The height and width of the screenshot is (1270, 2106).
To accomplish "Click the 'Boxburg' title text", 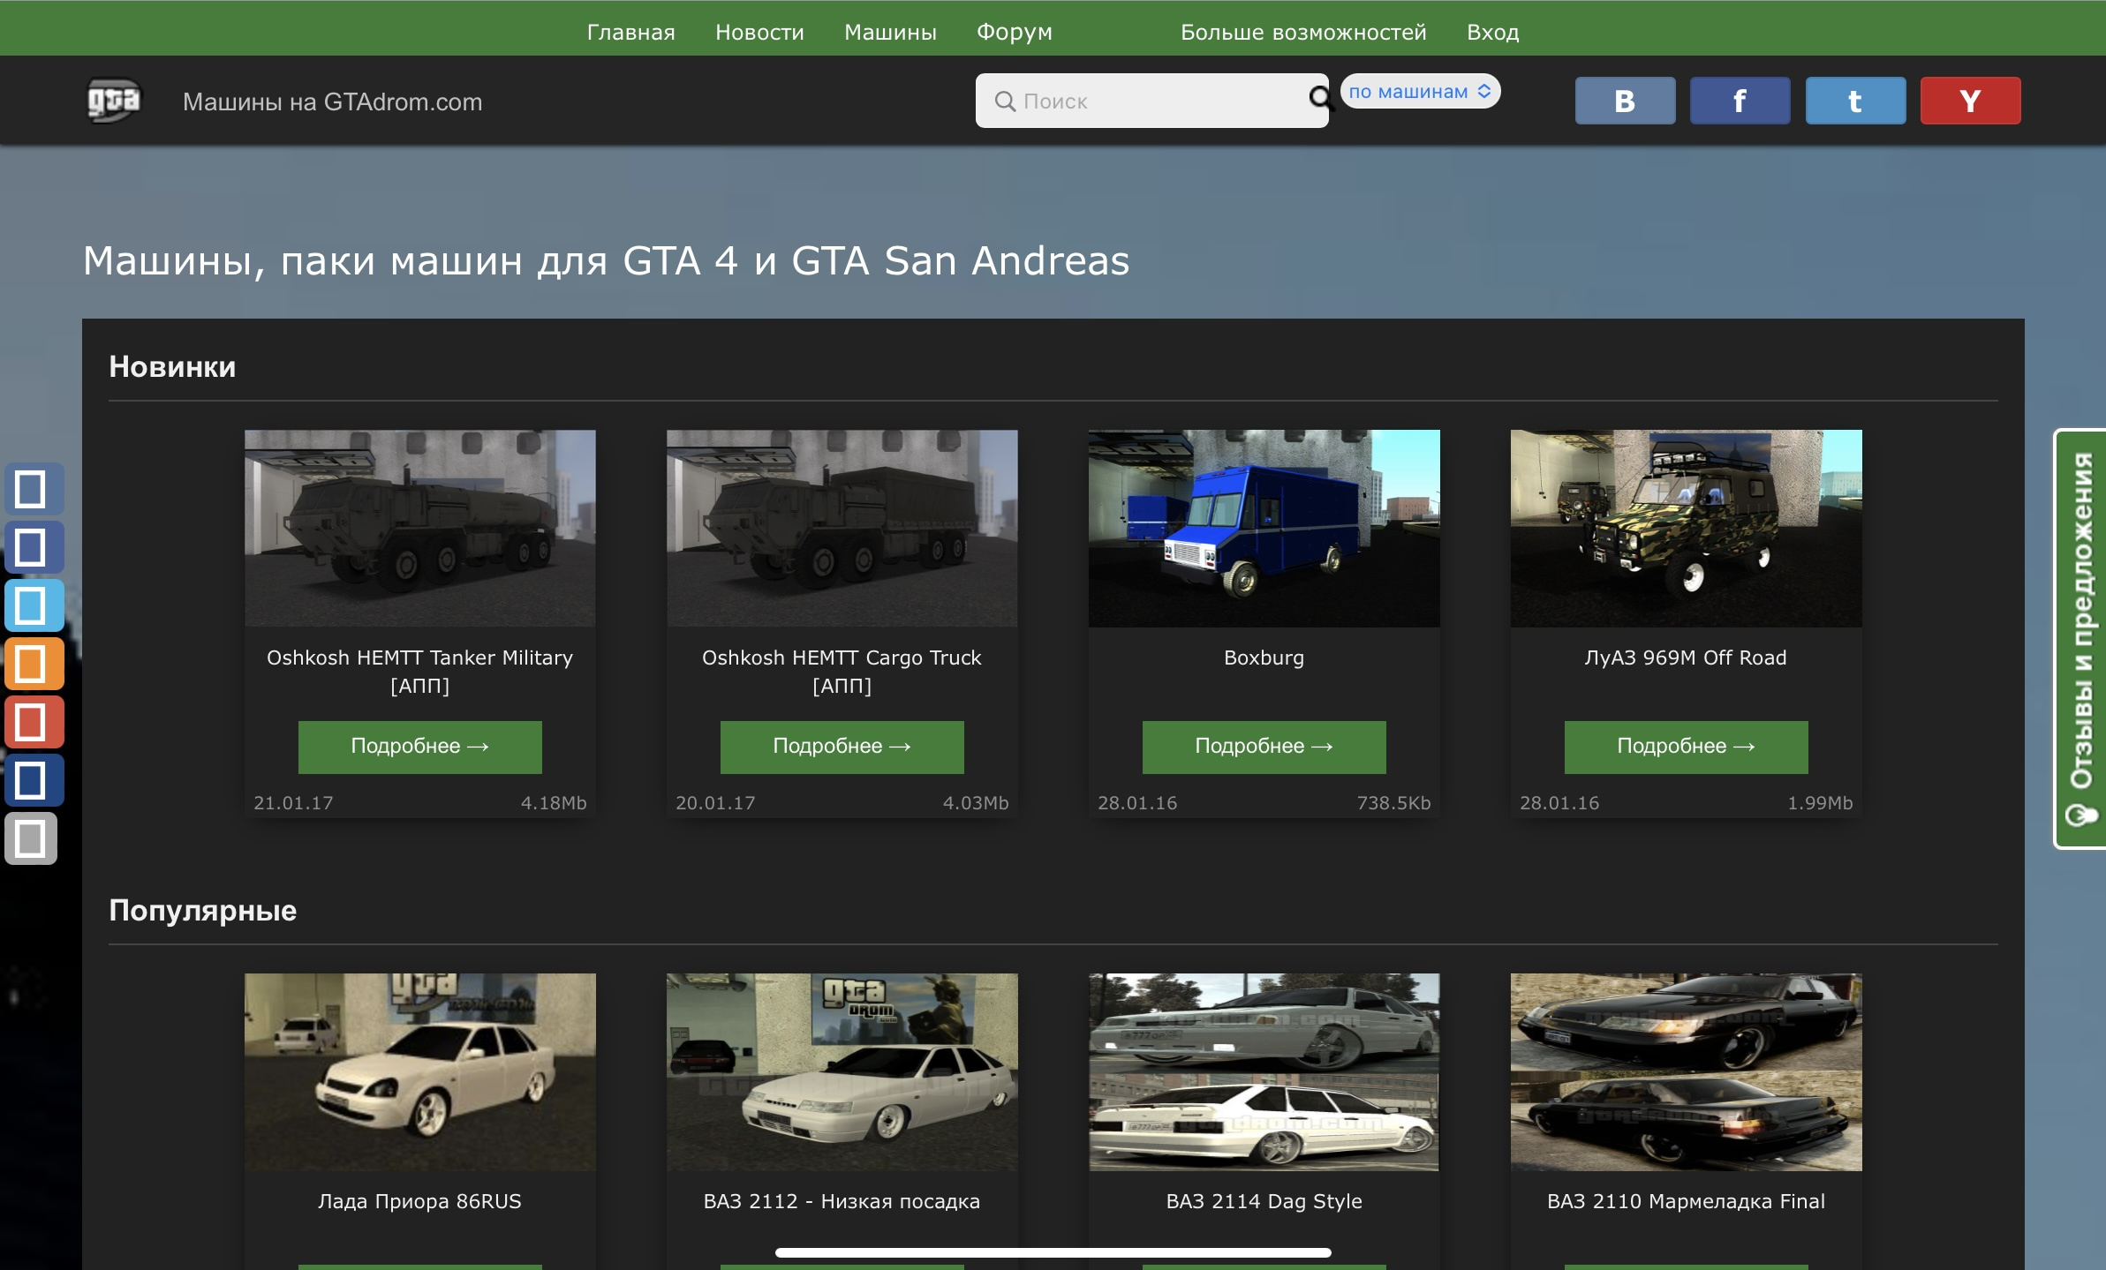I will tap(1264, 658).
